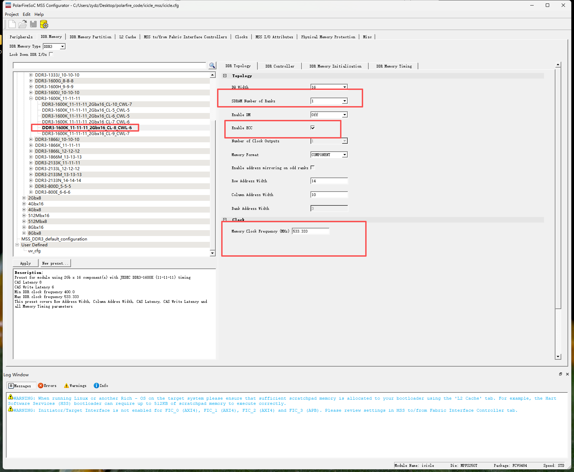Expand the DDR3-1866J_10-10-10 tree node
Image resolution: width=574 pixels, height=472 pixels.
point(31,140)
